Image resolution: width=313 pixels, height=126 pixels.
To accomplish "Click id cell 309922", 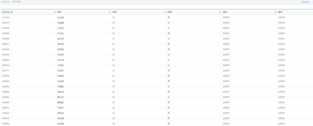I will [x=6, y=113].
